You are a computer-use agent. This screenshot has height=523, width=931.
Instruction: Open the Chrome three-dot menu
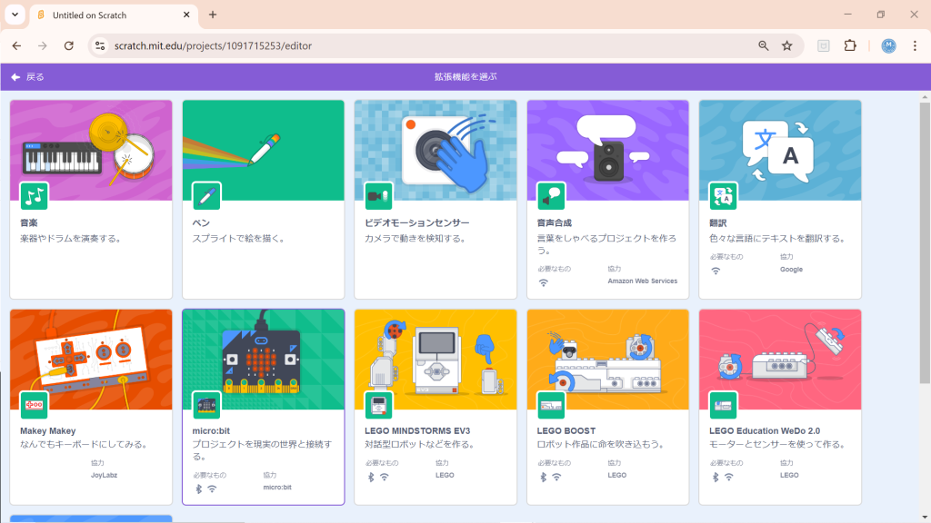pos(915,45)
